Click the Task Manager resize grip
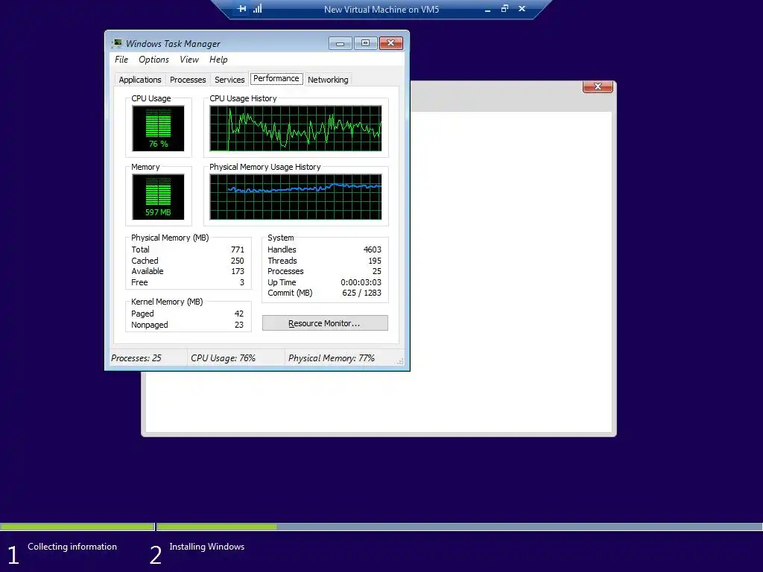The width and height of the screenshot is (763, 572). click(400, 361)
